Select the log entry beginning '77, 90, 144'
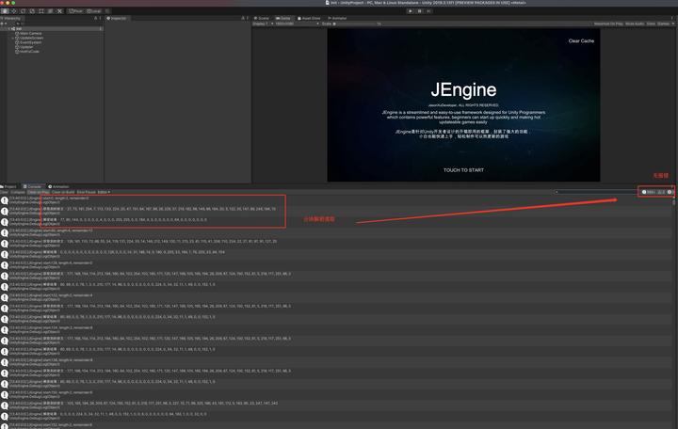Viewport: 678px width, 429px height. (x=335, y=222)
